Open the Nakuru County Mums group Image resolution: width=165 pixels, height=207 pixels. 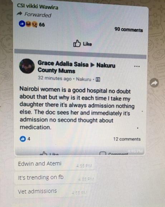[x=77, y=68]
